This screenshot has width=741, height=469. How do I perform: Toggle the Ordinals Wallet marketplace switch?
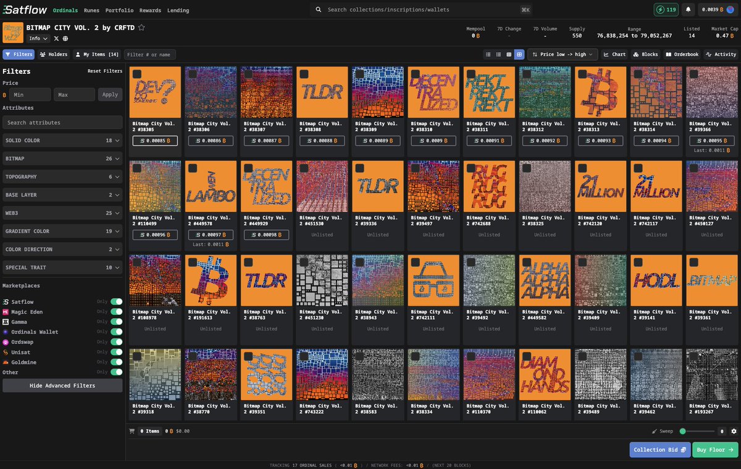[x=116, y=332]
